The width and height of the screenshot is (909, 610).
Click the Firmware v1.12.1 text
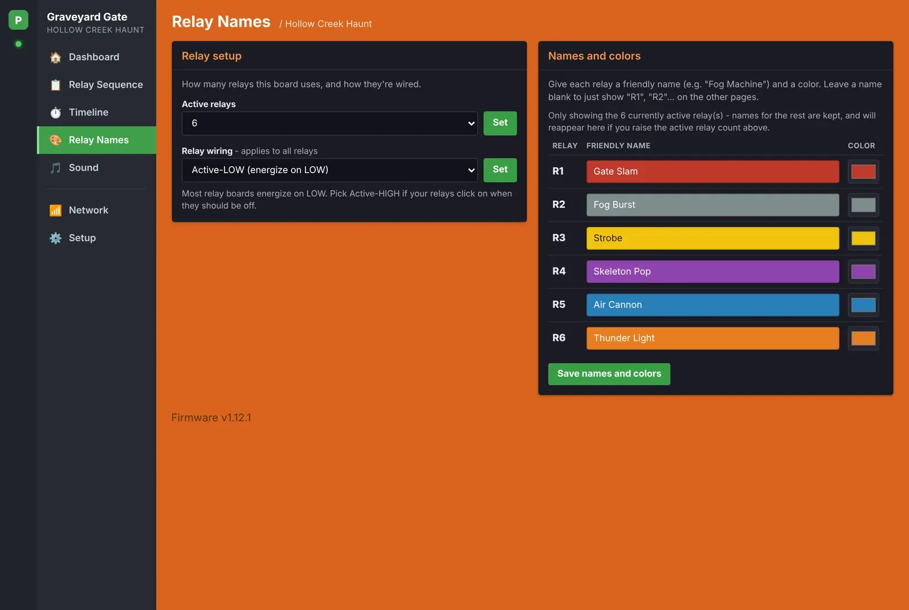[x=211, y=418]
